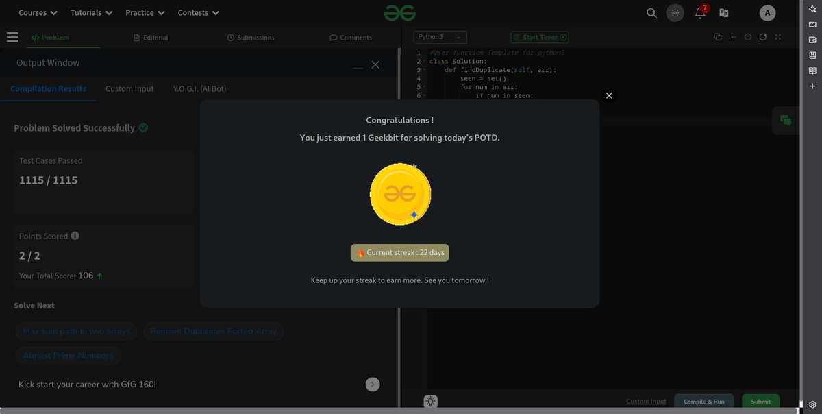Screen dimensions: 822x414
Task: Close the Congratulations popup
Action: (x=609, y=95)
